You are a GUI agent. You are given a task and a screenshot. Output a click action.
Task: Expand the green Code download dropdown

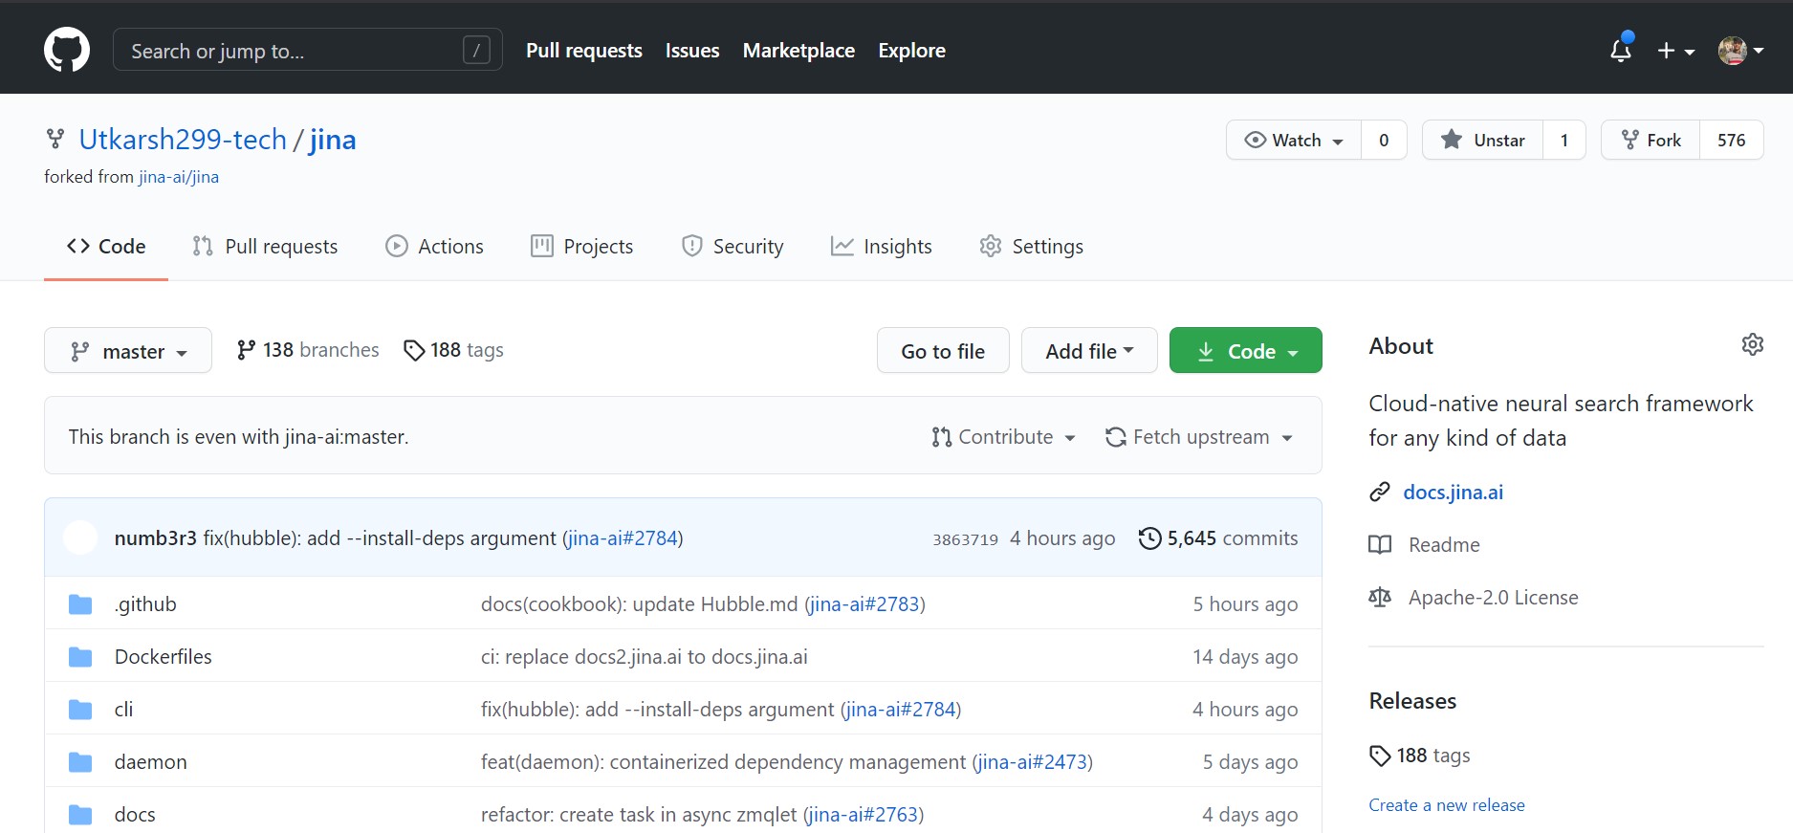(1246, 351)
